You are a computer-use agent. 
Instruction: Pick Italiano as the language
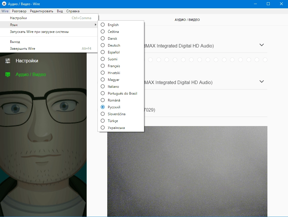pos(121,86)
